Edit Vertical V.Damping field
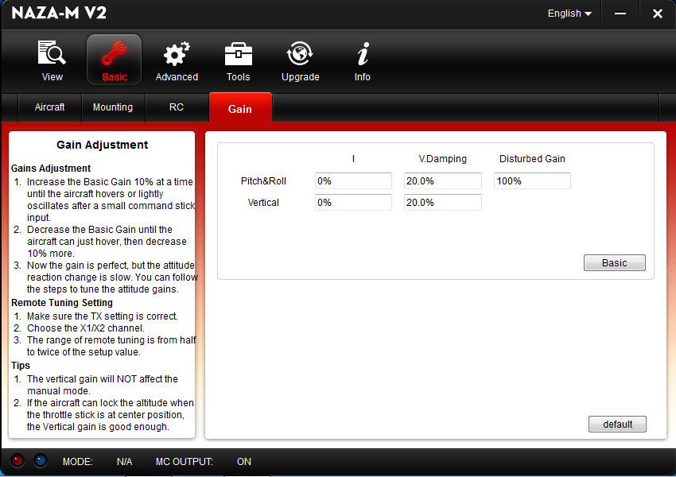Image resolution: width=676 pixels, height=477 pixels. point(442,203)
